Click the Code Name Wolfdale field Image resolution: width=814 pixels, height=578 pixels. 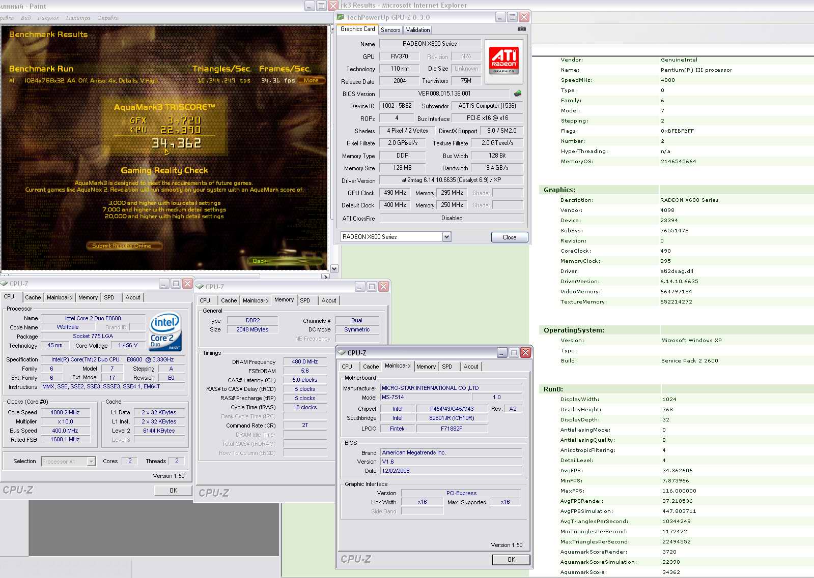coord(68,327)
